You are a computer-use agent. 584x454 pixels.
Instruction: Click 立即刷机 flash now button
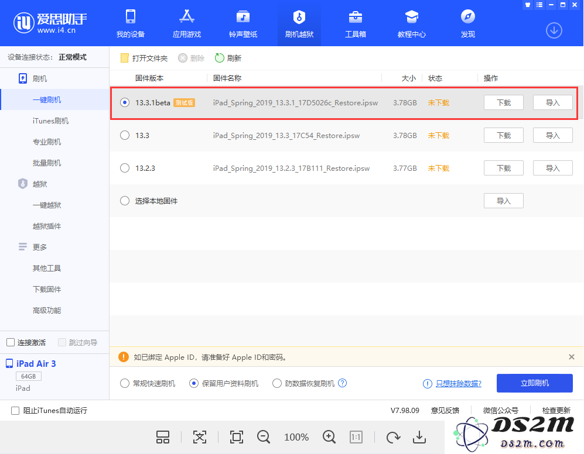coord(534,383)
